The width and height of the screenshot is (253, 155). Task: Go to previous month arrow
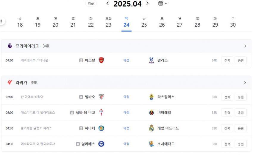click(x=108, y=3)
